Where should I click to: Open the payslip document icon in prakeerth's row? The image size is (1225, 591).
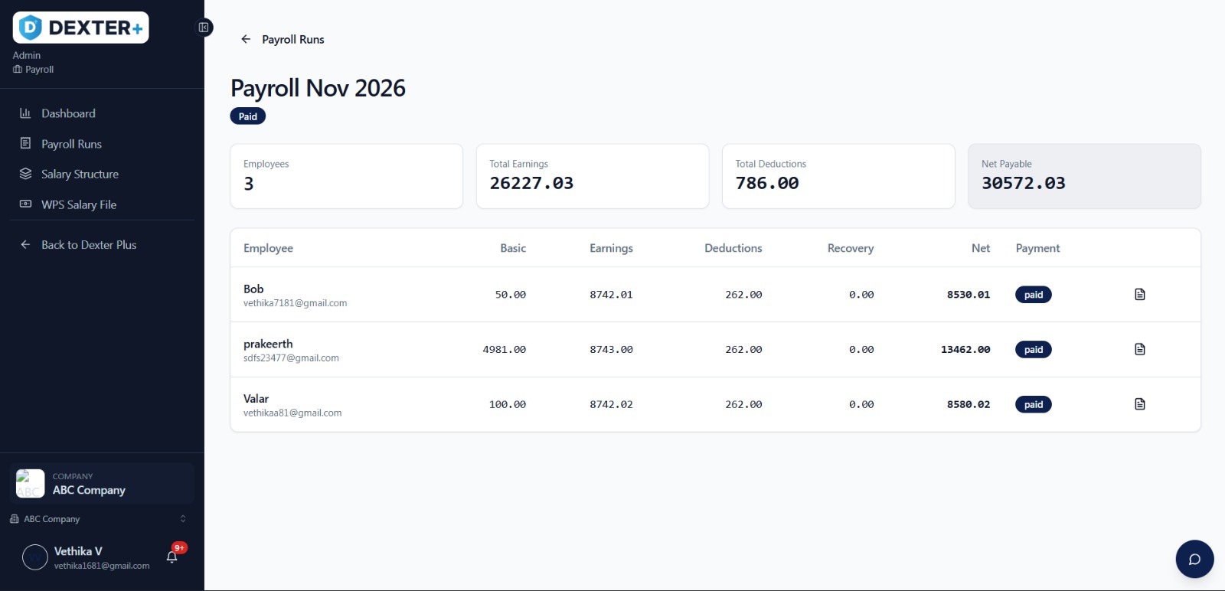(1140, 350)
